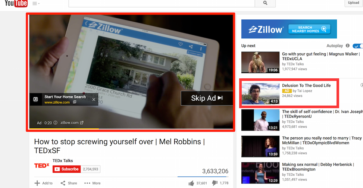The image size is (363, 188).
Task: Click The person you really need to marry title
Action: pos(322,141)
